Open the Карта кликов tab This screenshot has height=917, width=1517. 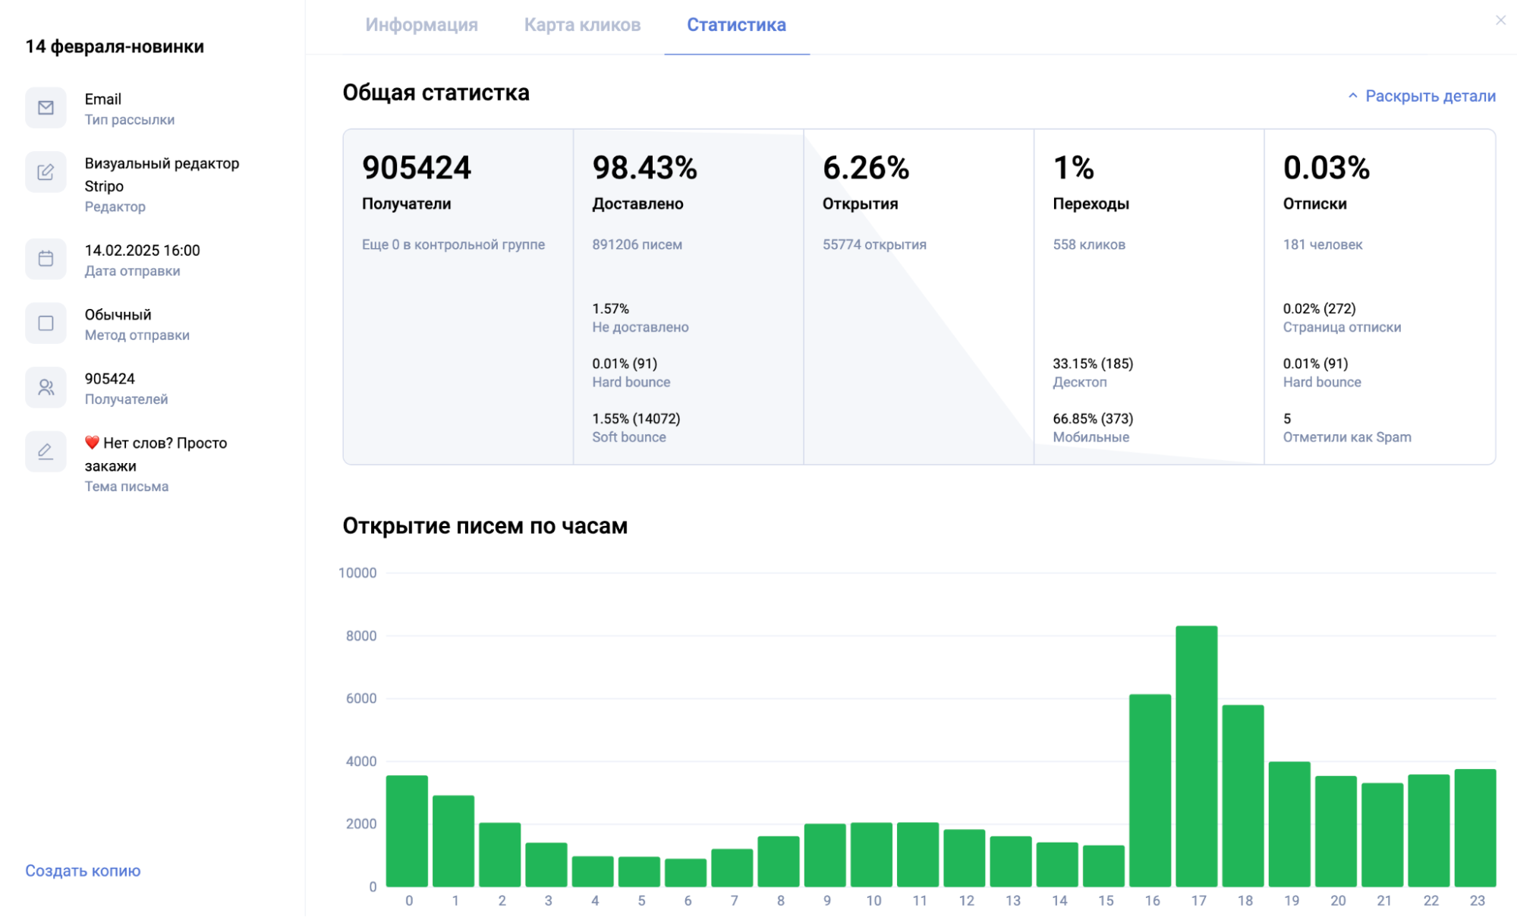point(582,25)
